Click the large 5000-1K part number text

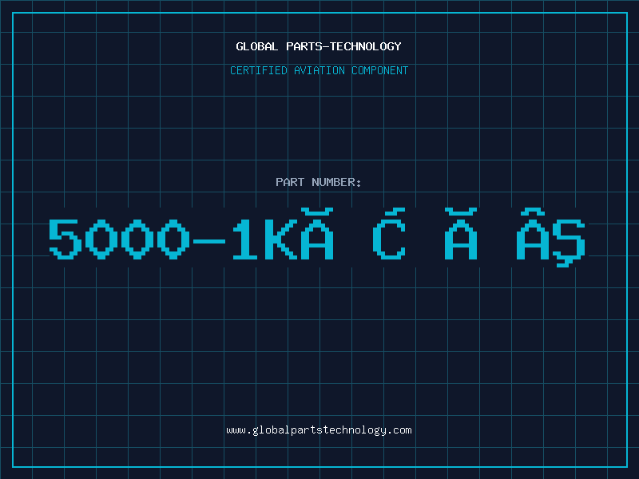coord(317,237)
